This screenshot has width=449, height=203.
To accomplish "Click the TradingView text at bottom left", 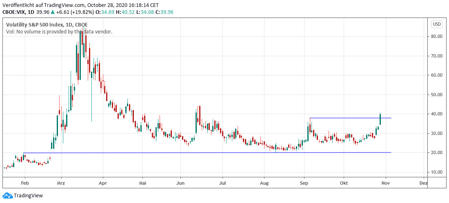I will point(28,196).
